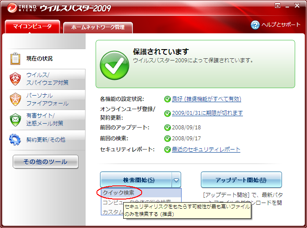Click the ウイルスバスター2009 title text
The height and width of the screenshot is (228, 307).
pyautogui.click(x=75, y=8)
